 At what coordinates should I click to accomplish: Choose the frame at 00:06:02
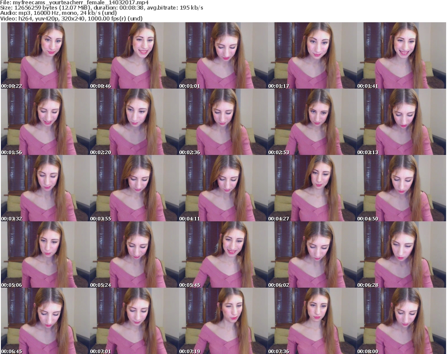click(313, 254)
